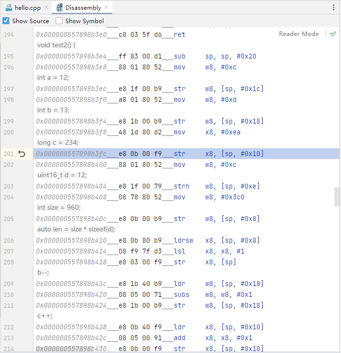Toggle Reader Mode
This screenshot has height=353, width=341.
pos(299,34)
